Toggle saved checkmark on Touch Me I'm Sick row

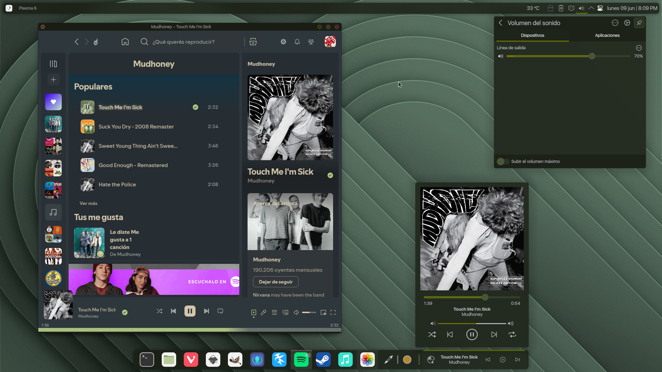click(195, 107)
